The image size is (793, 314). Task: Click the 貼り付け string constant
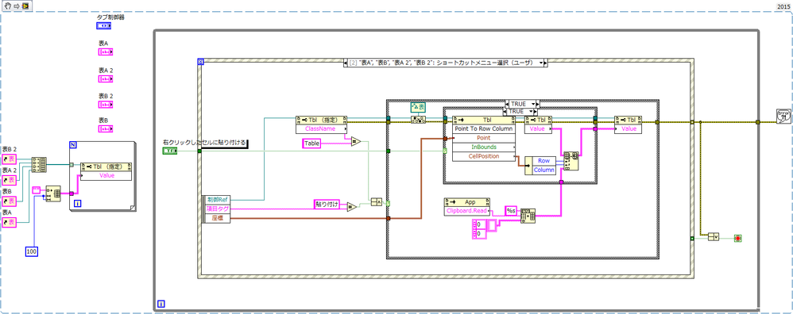point(327,205)
